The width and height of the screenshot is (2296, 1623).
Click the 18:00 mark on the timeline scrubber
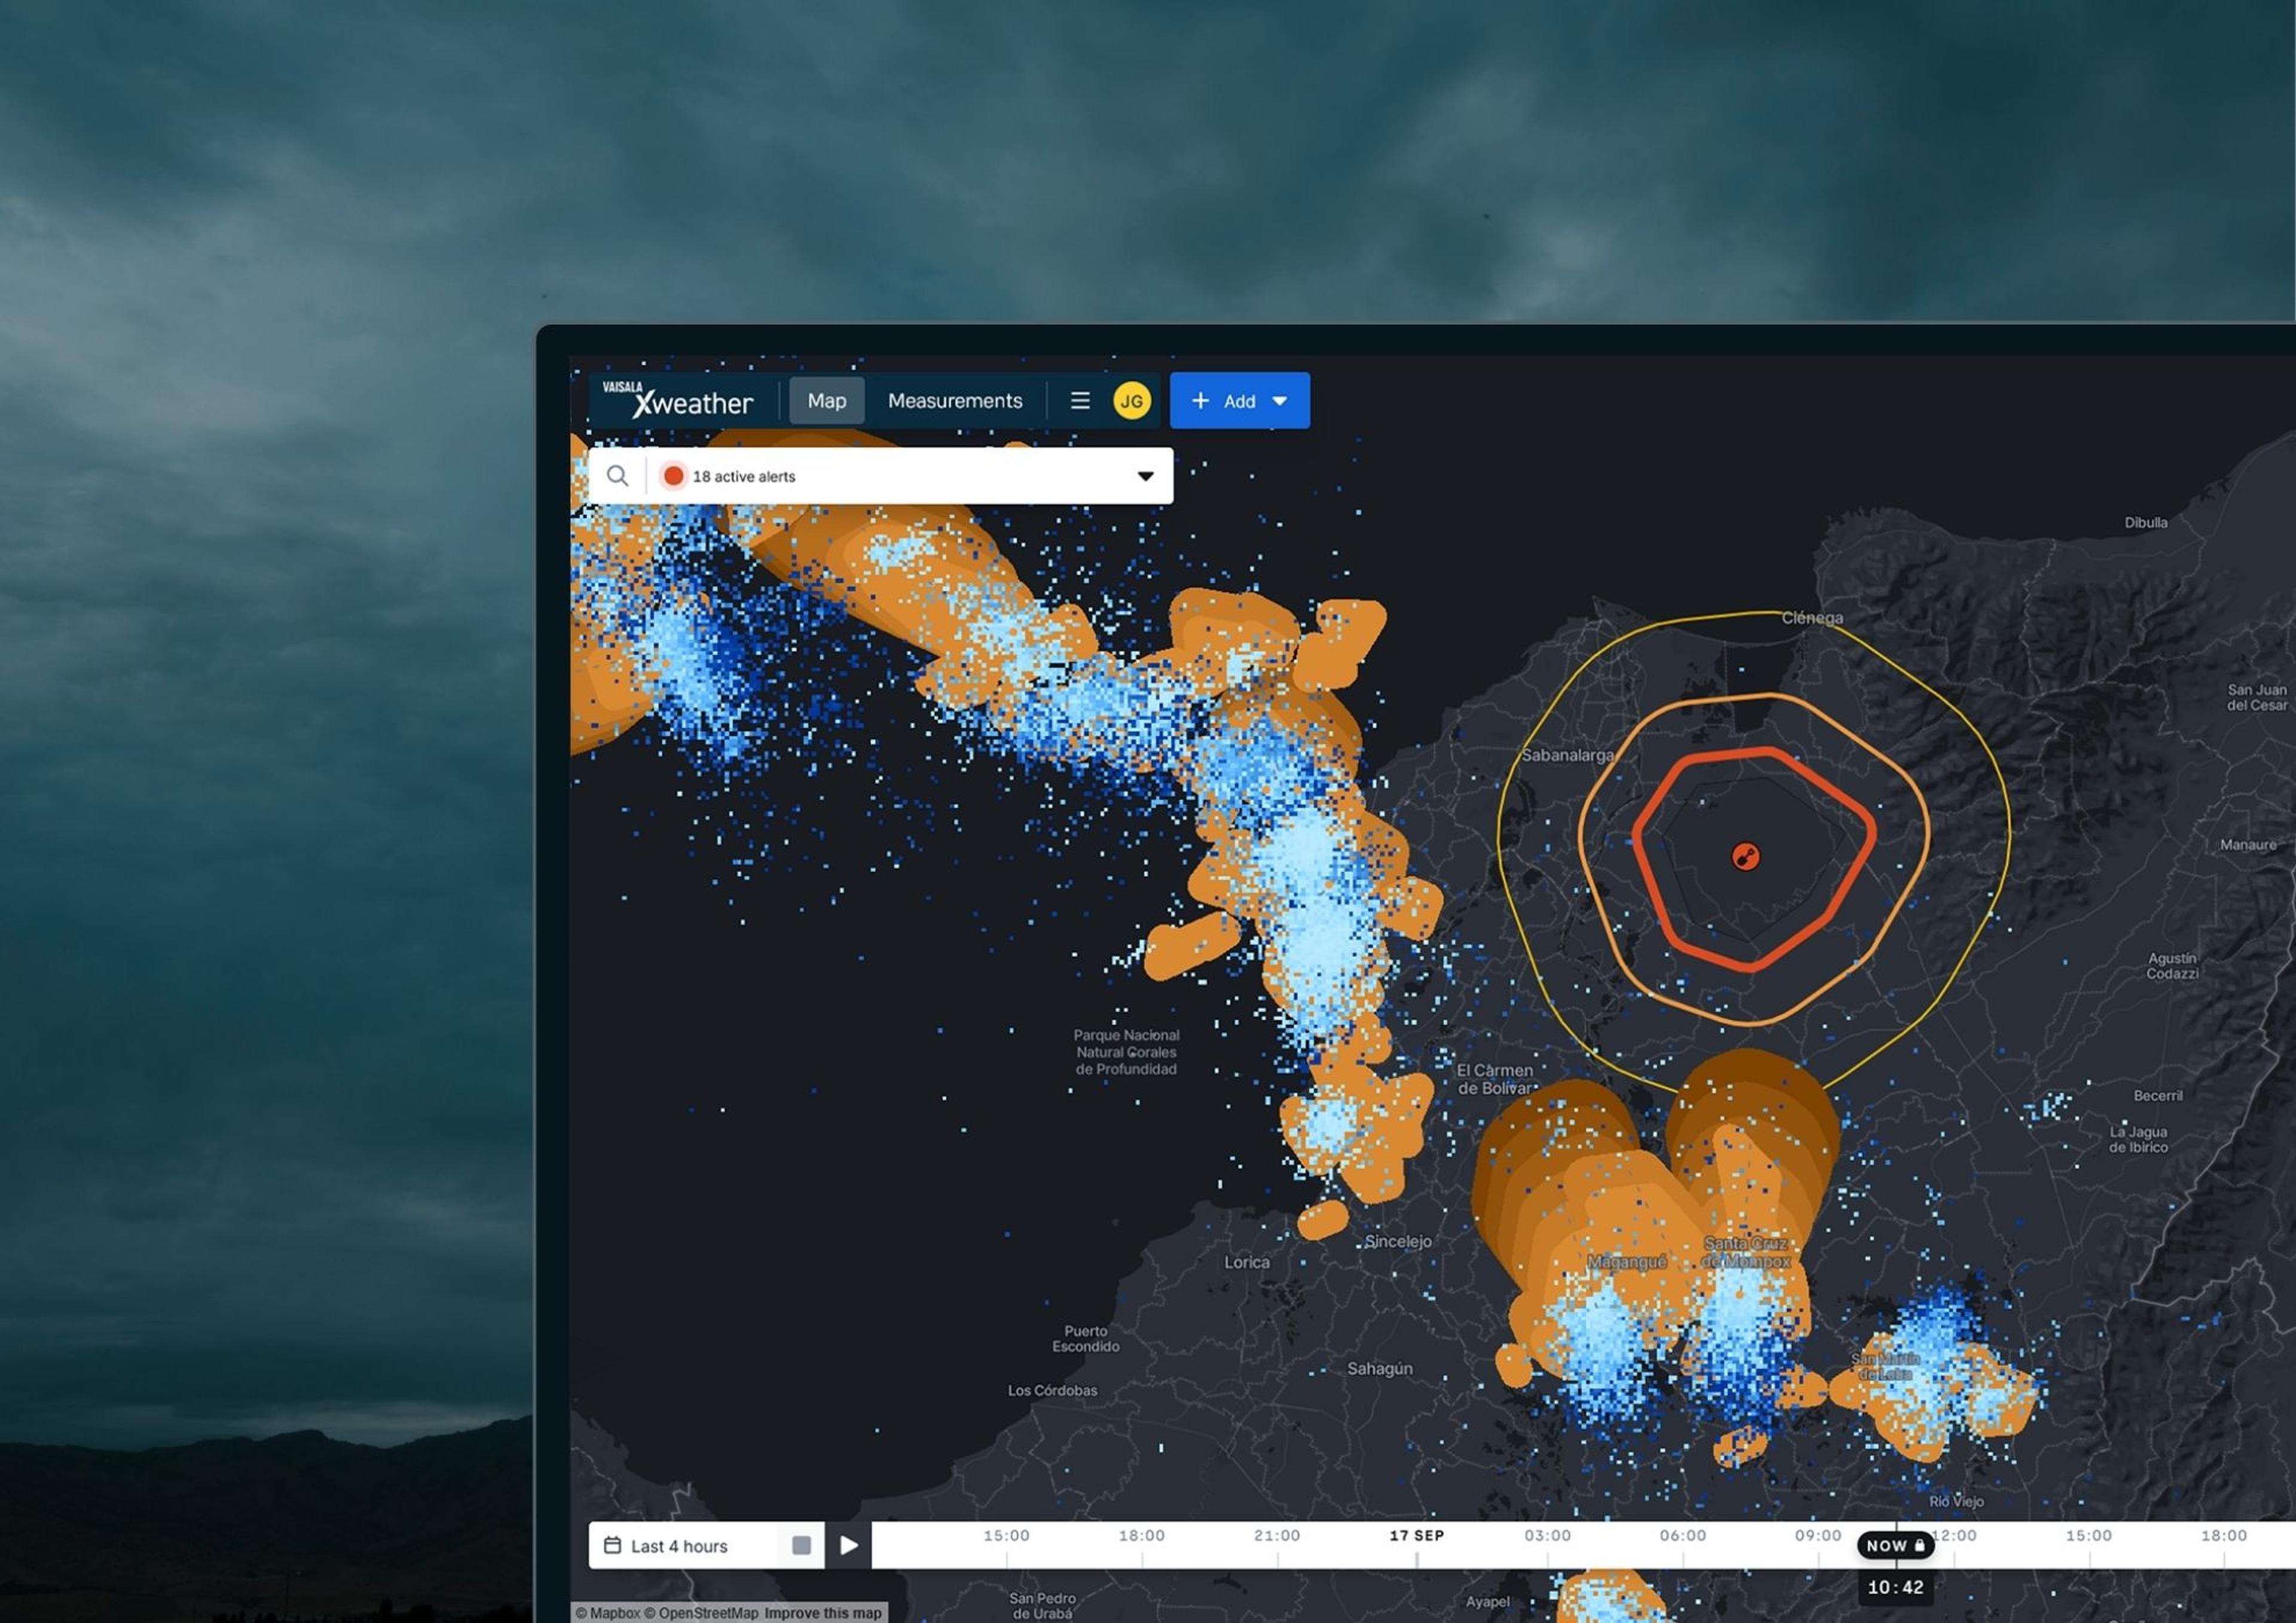tap(1140, 1537)
